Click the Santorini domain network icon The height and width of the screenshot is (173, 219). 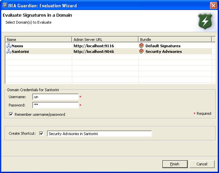click(9, 51)
